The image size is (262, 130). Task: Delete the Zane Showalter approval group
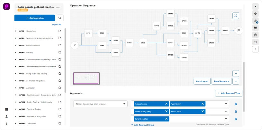[x=236, y=119]
